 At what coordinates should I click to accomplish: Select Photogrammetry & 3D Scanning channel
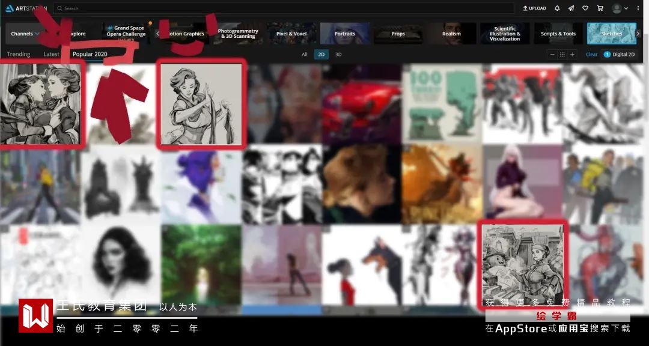coord(238,34)
